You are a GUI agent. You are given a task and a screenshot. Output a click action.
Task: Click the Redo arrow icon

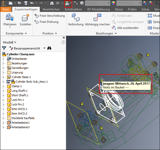[x=41, y=3]
